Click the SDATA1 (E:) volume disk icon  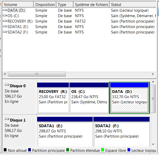tap(5, 27)
